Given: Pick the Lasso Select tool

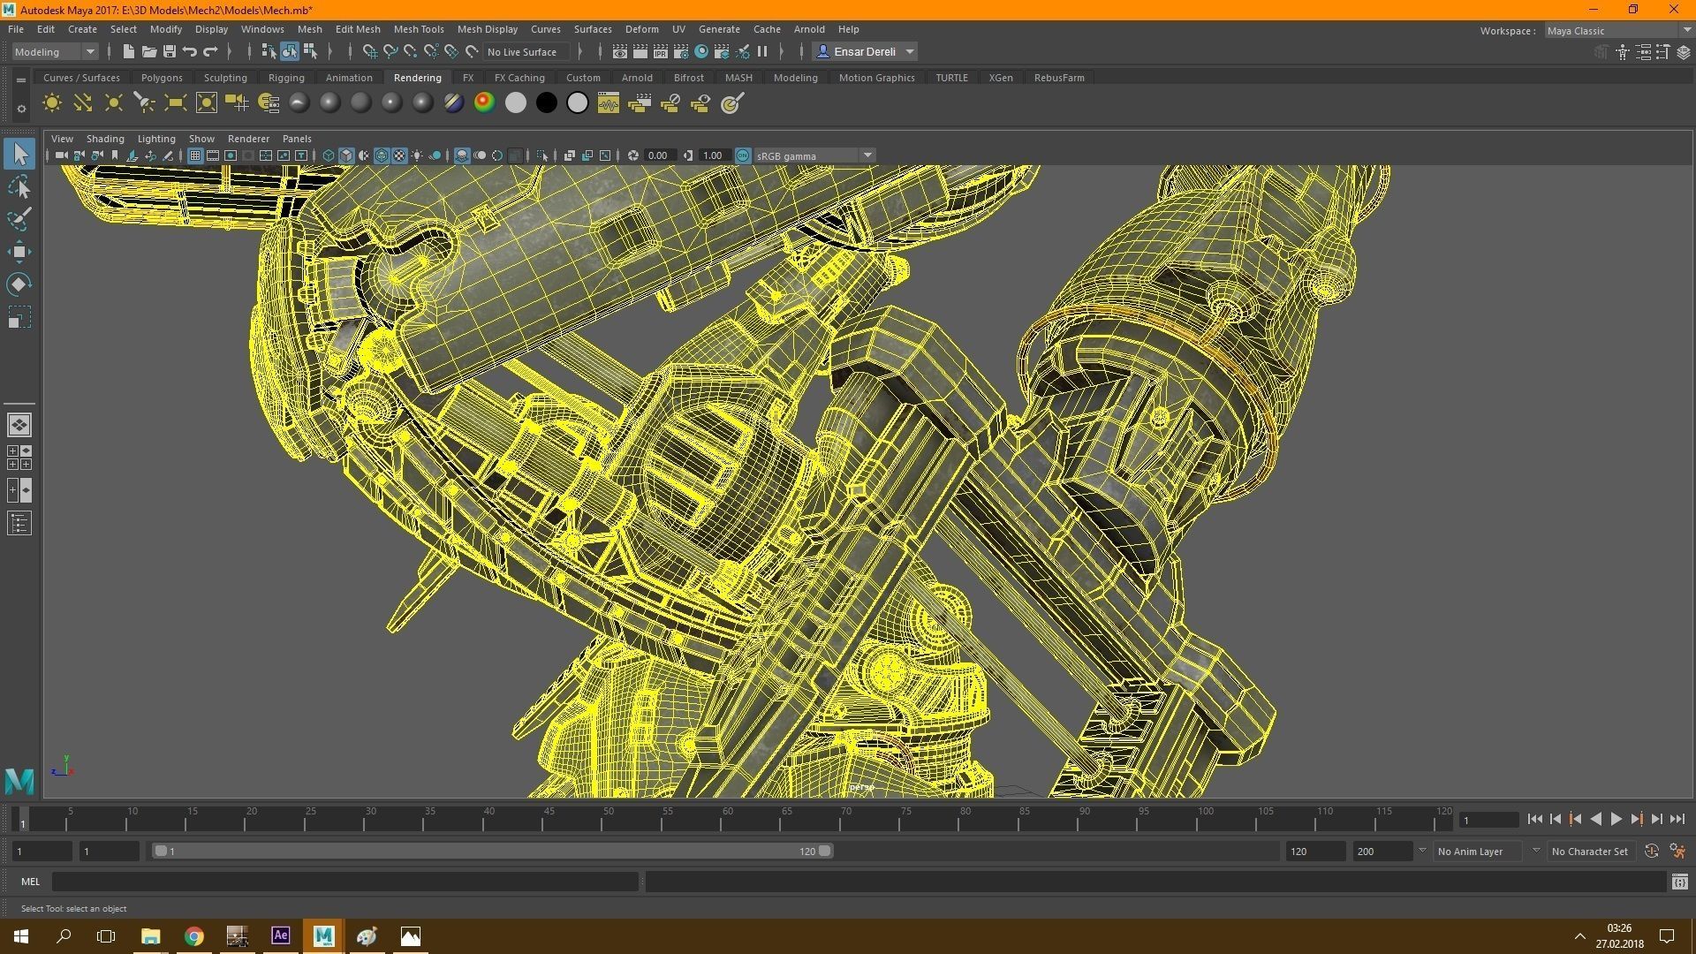Looking at the screenshot, I should coord(19,187).
